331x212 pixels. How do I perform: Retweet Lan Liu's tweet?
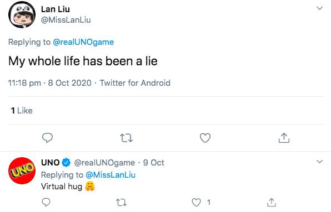point(126,138)
